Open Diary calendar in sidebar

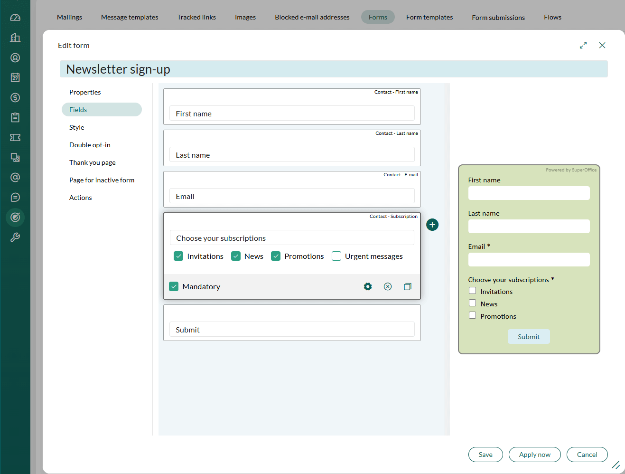pyautogui.click(x=15, y=77)
